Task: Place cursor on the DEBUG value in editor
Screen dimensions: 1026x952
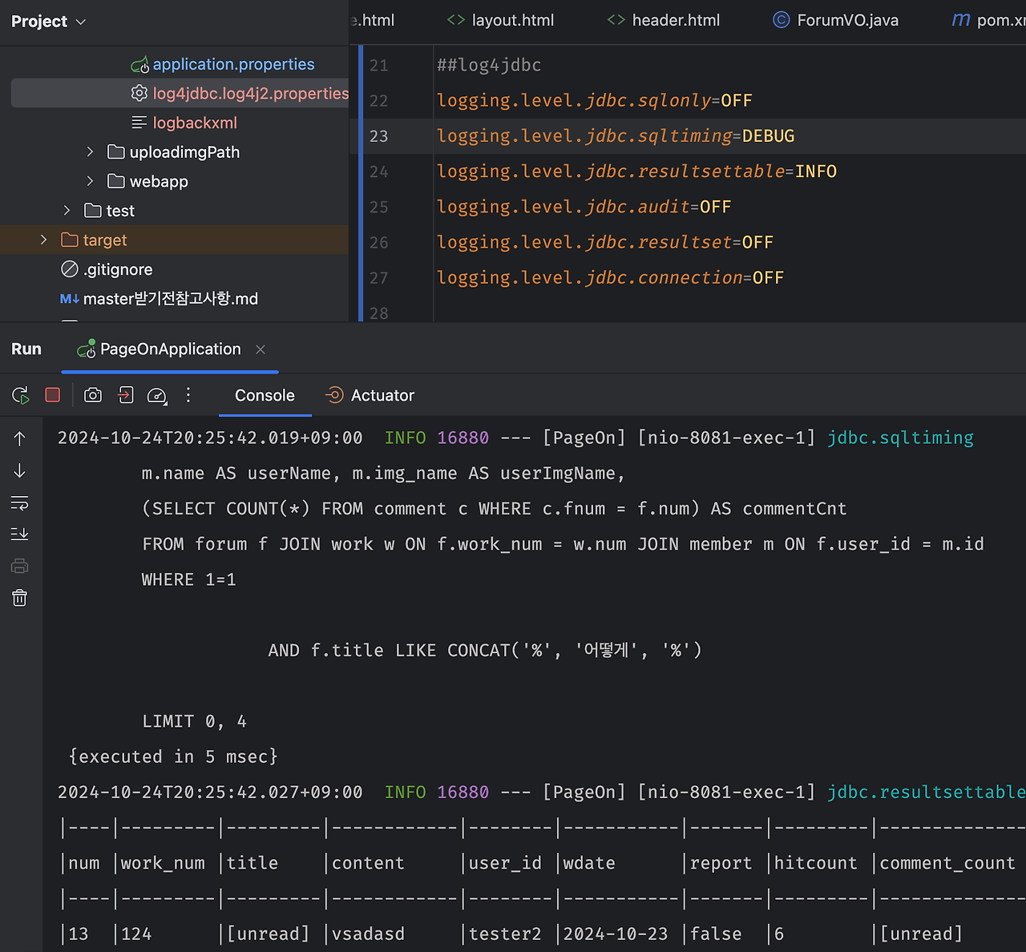Action: tap(768, 136)
